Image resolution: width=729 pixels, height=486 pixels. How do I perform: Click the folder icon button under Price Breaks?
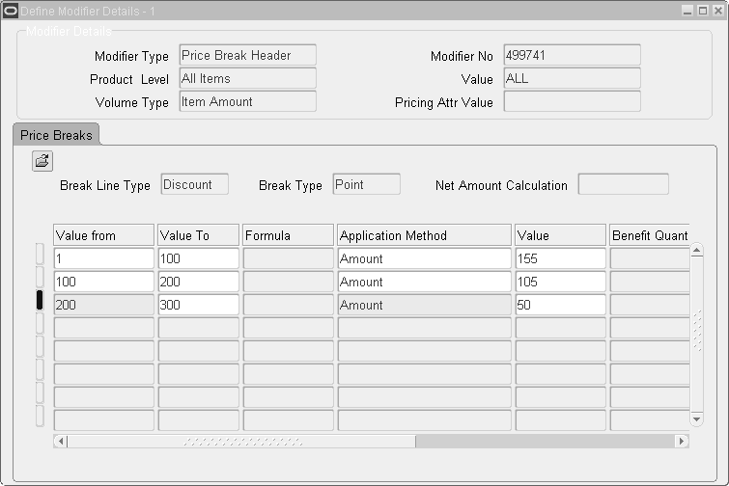click(42, 161)
